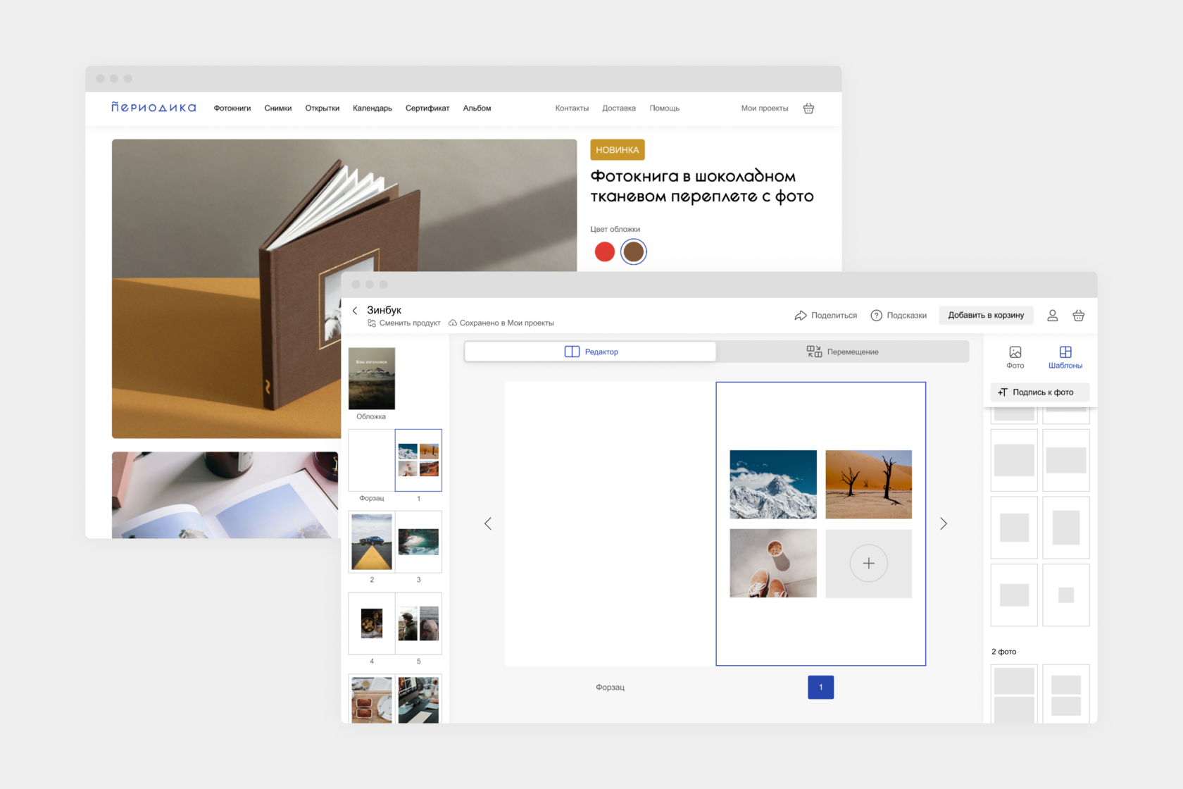This screenshot has width=1183, height=789.
Task: Click the blank left Форзац page on the canvas
Action: point(611,523)
